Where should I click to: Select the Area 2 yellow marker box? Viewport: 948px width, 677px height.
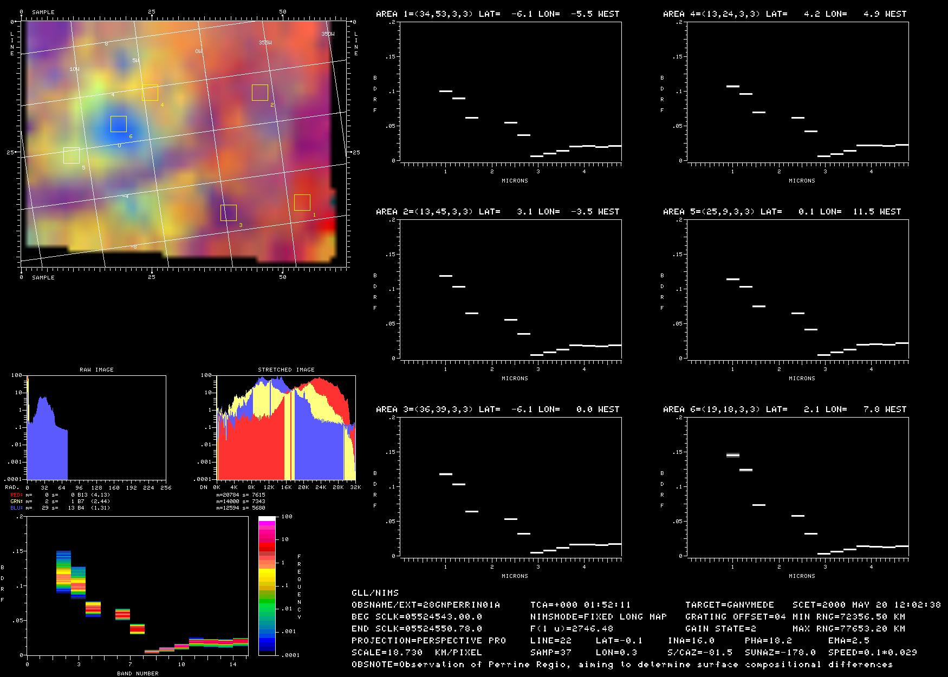(259, 93)
